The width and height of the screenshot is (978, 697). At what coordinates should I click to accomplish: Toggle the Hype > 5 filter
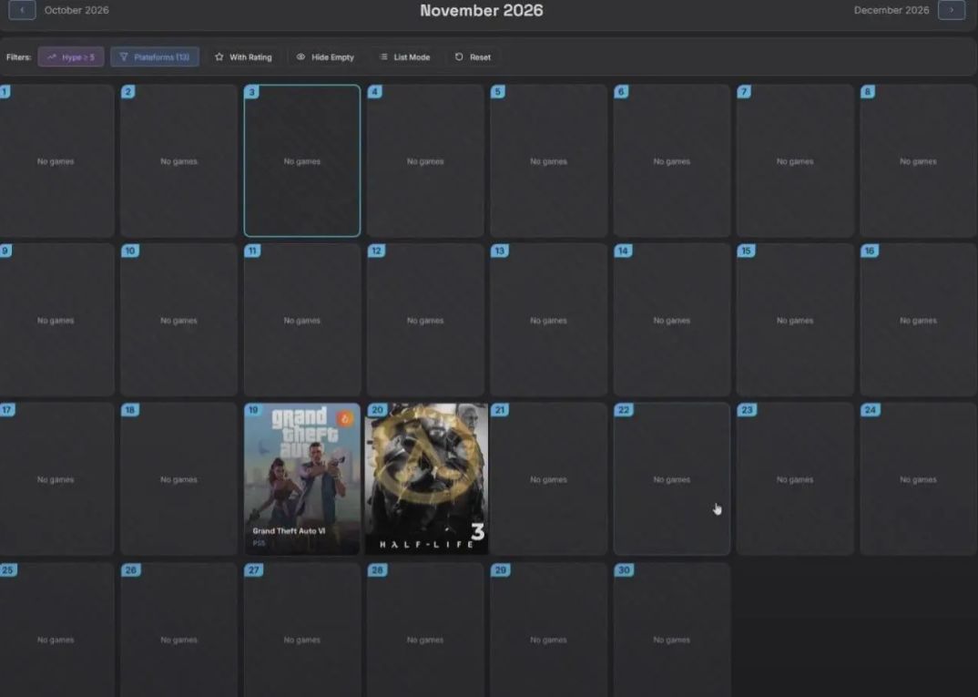coord(71,56)
